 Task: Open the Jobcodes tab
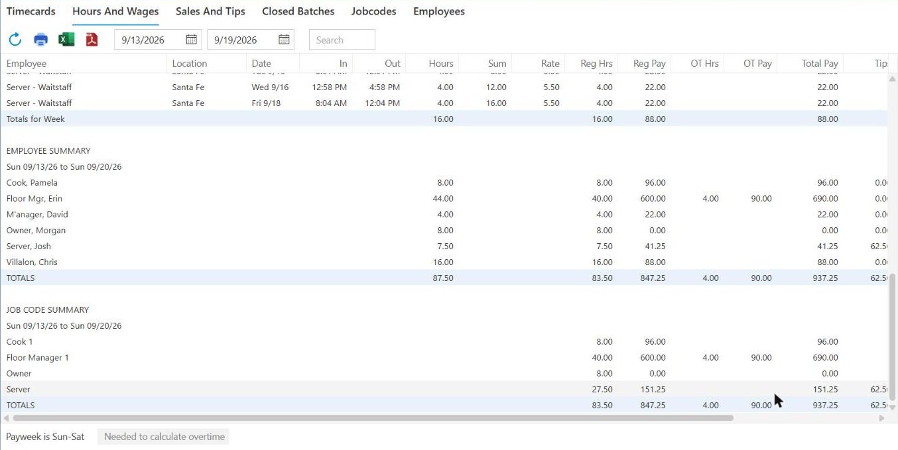[374, 11]
